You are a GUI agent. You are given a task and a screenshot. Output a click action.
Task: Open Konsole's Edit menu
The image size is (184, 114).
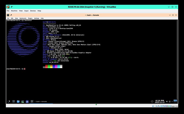pos(12,18)
